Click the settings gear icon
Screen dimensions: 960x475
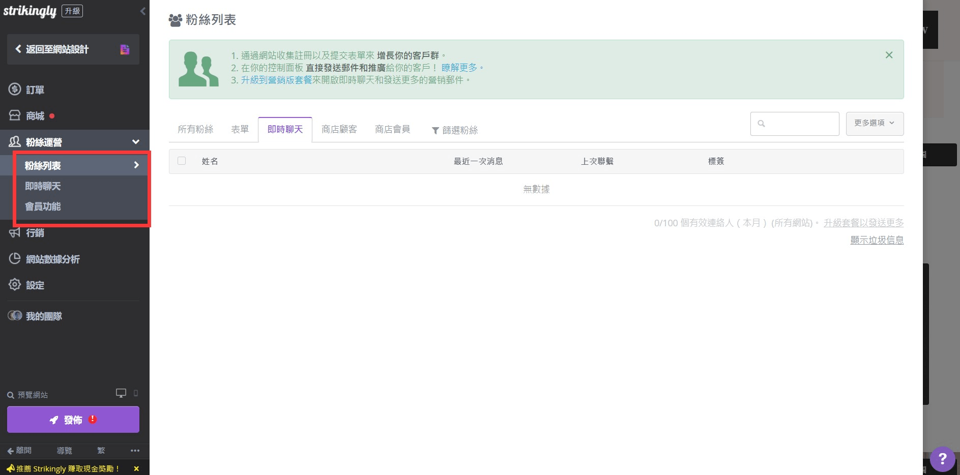click(x=15, y=285)
